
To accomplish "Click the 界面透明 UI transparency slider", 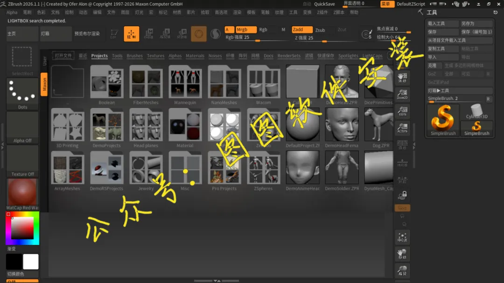I will pos(360,4).
